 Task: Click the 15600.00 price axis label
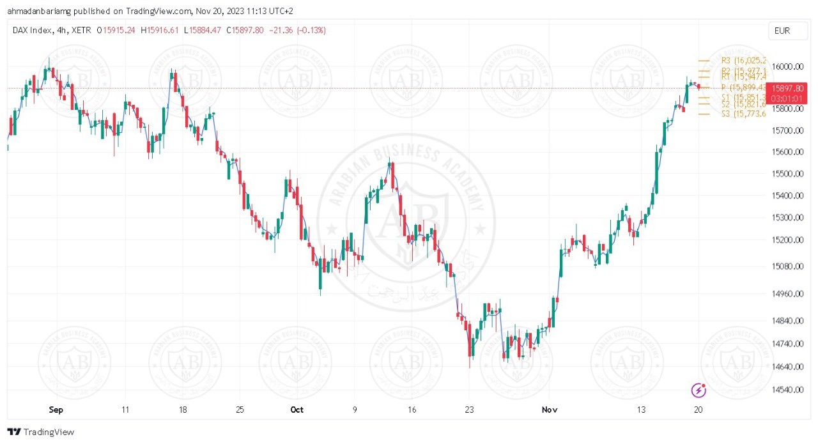pos(787,152)
